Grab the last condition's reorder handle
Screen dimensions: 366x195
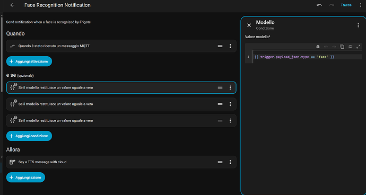tap(220, 121)
